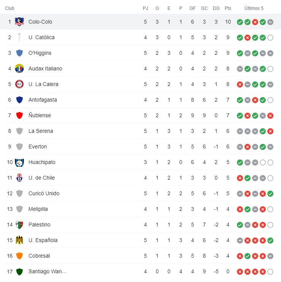Open the O'Higgins team link

pyautogui.click(x=40, y=53)
